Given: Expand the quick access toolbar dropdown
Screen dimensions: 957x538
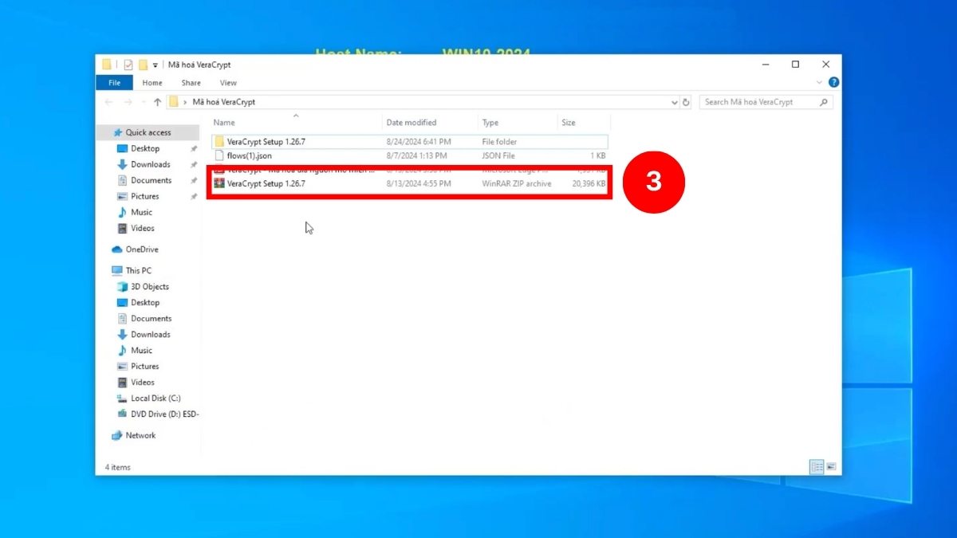Looking at the screenshot, I should click(155, 65).
